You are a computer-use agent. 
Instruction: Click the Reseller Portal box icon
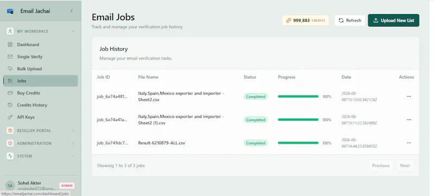tap(10, 130)
